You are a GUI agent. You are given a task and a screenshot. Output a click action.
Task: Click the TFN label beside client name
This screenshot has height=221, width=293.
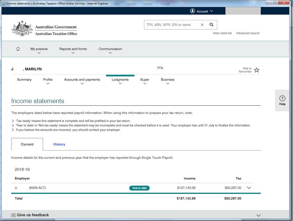pos(160,68)
